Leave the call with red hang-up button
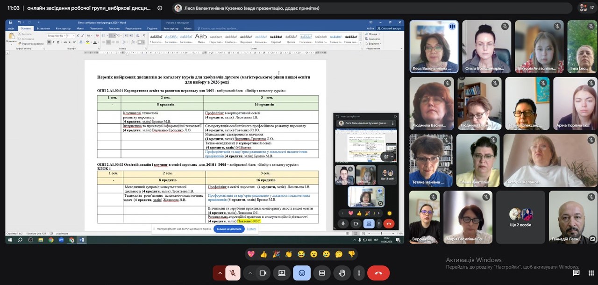 click(x=378, y=273)
